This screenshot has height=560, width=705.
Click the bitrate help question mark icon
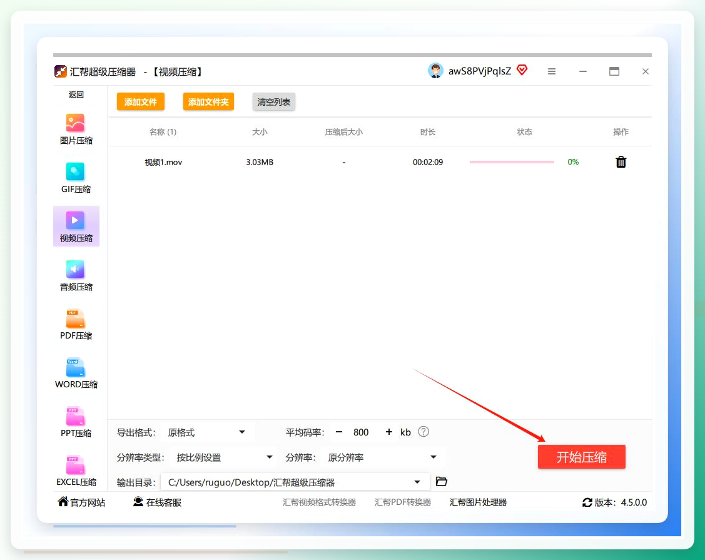424,432
